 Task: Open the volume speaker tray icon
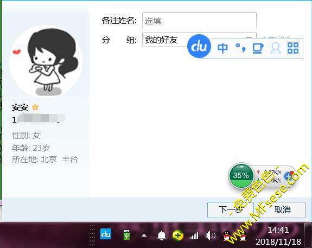tap(211, 236)
